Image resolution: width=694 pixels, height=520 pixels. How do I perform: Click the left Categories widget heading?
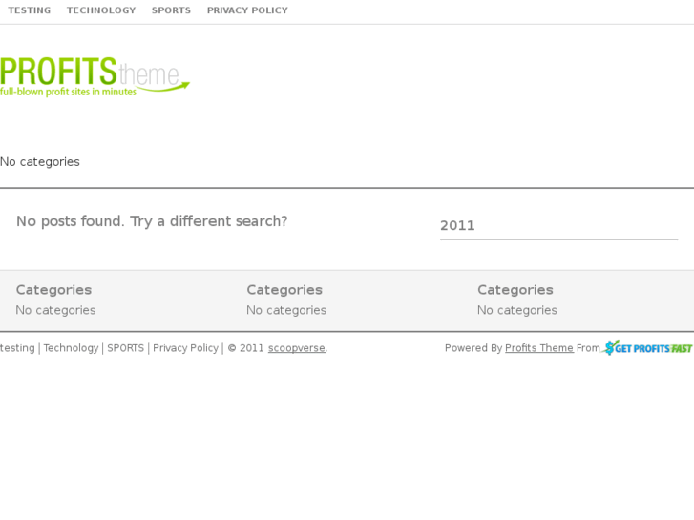pyautogui.click(x=53, y=290)
